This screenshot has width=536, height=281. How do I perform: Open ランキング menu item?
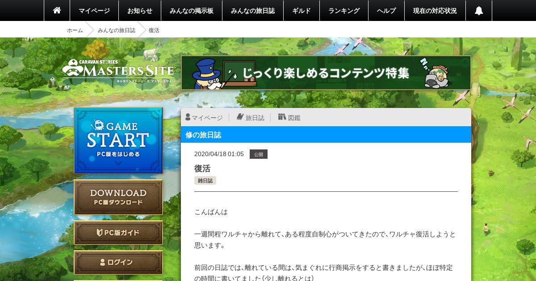344,10
